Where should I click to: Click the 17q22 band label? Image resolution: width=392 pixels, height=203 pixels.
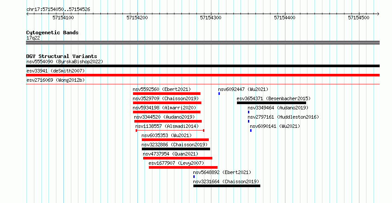click(x=33, y=38)
